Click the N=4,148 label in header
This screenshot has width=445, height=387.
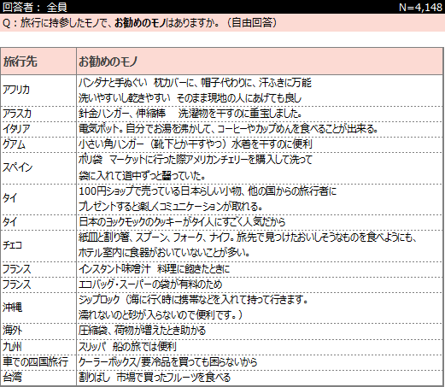pos(420,7)
